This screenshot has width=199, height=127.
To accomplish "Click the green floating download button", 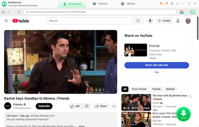I will click(184, 114).
